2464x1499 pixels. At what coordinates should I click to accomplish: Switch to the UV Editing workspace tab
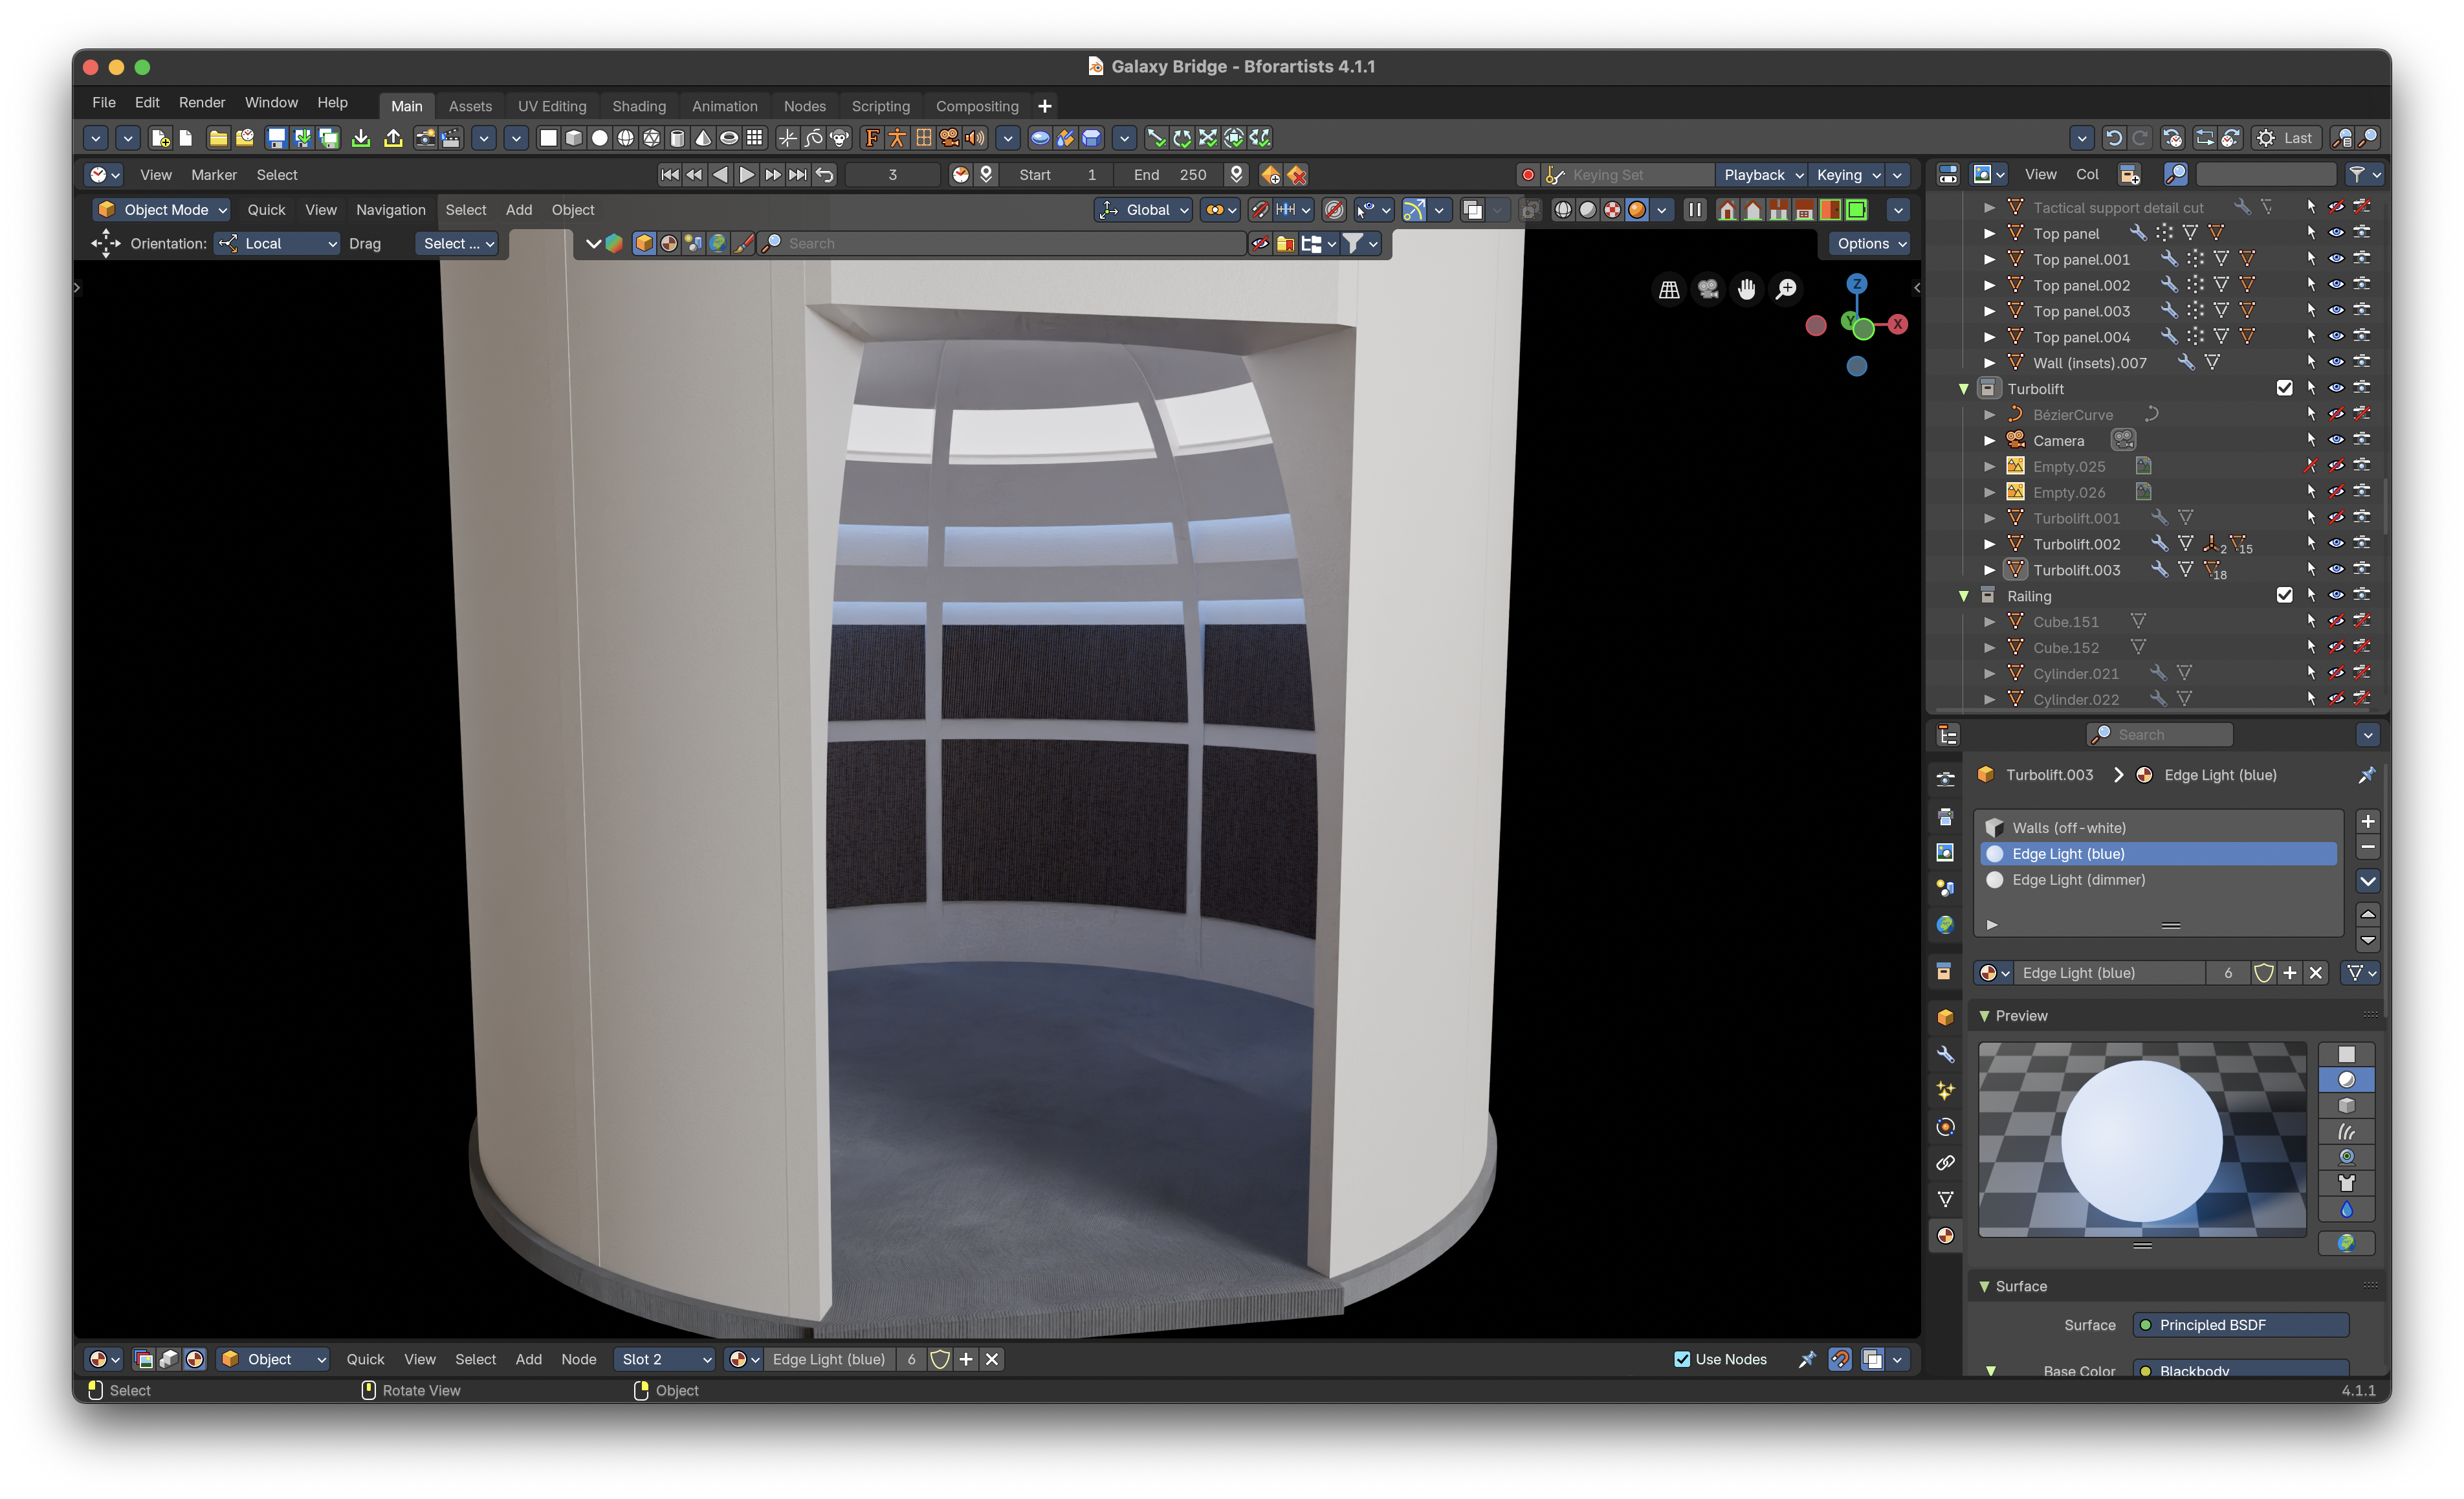[551, 106]
